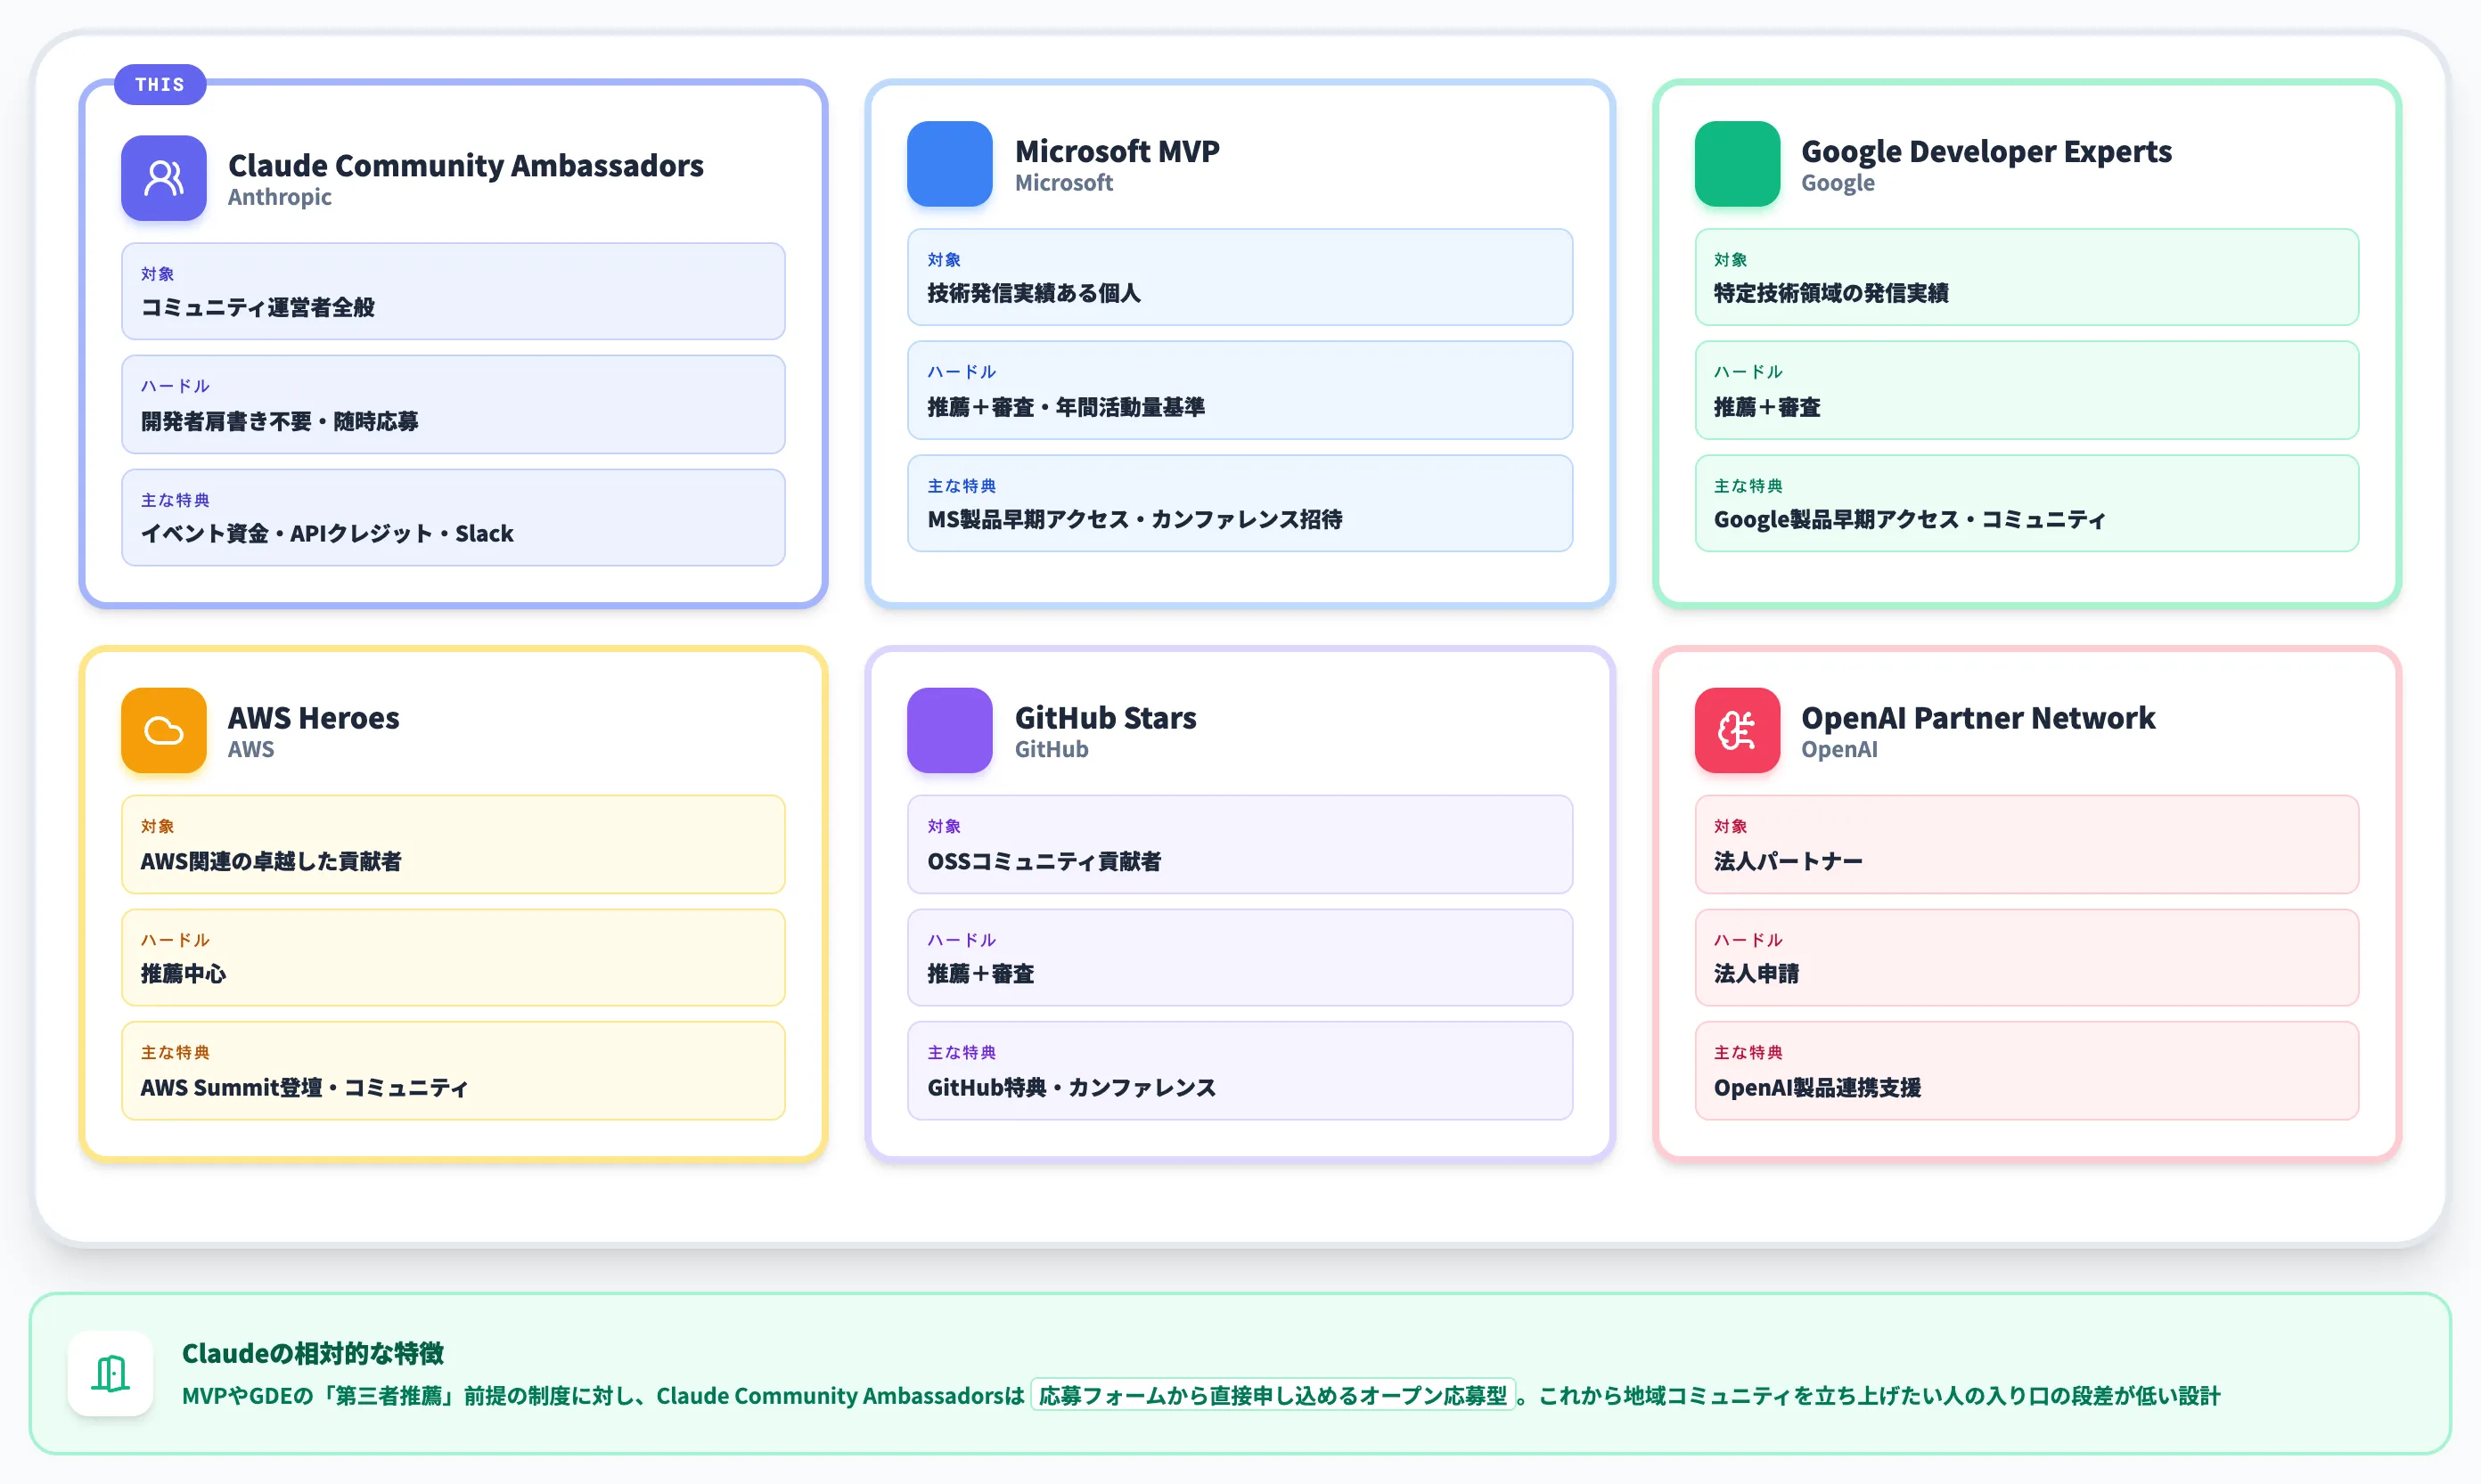Click the Google card 推薦＋審査 hurdle field
This screenshot has width=2481, height=1484.
click(2027, 390)
